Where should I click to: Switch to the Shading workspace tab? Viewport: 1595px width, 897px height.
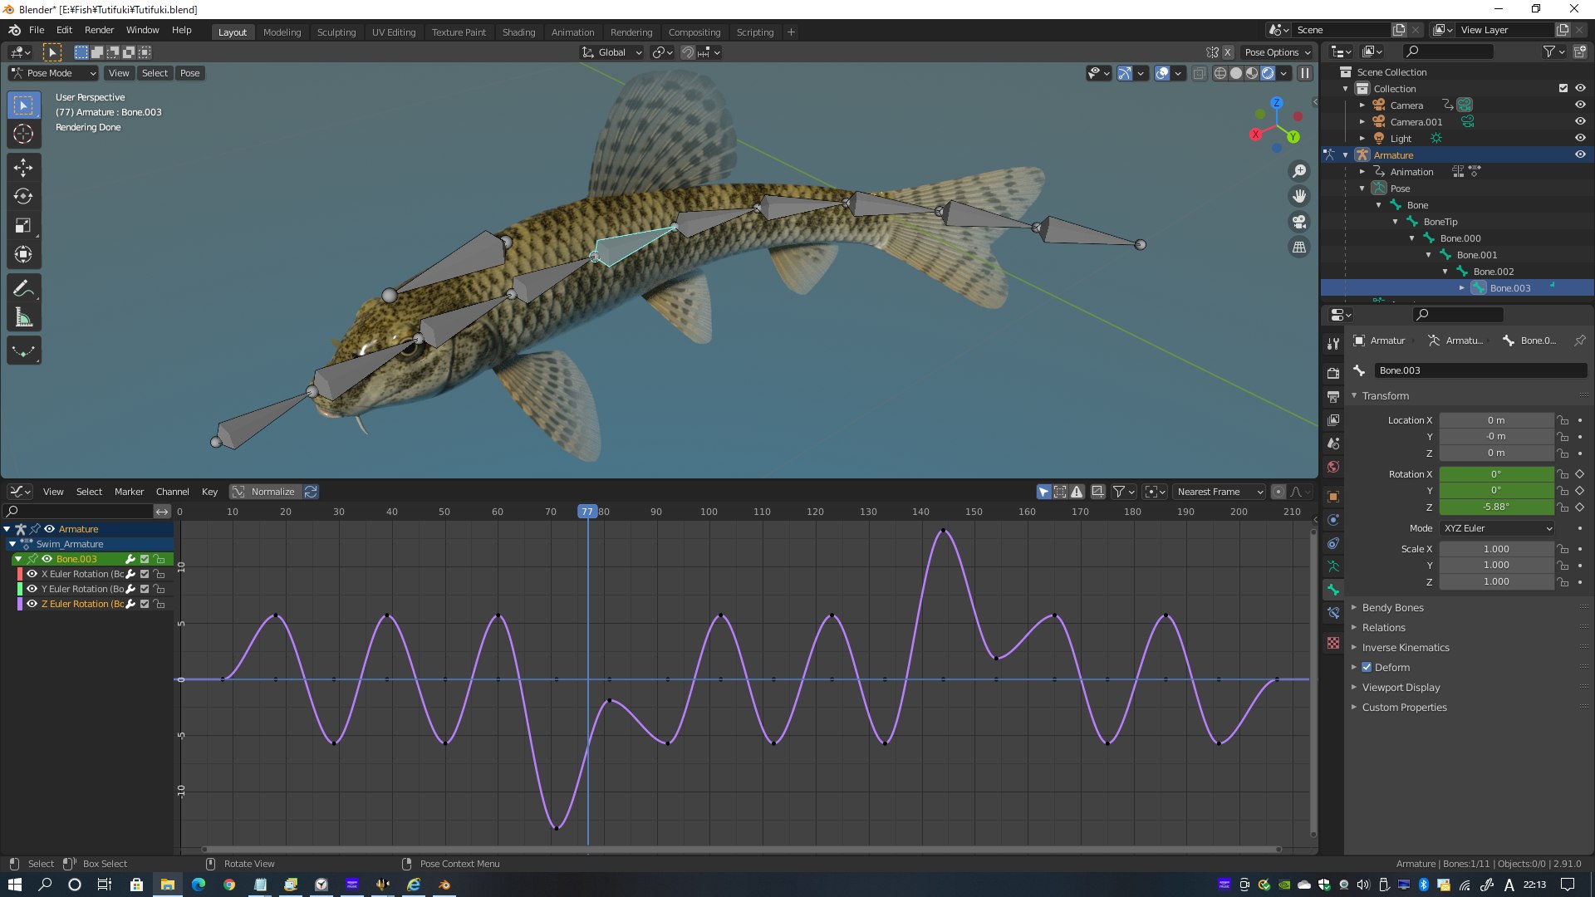tap(518, 32)
